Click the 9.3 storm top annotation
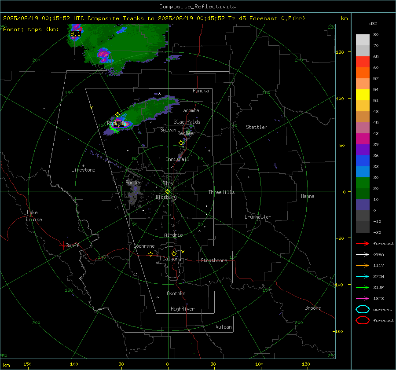The image size is (396, 370). (x=119, y=124)
